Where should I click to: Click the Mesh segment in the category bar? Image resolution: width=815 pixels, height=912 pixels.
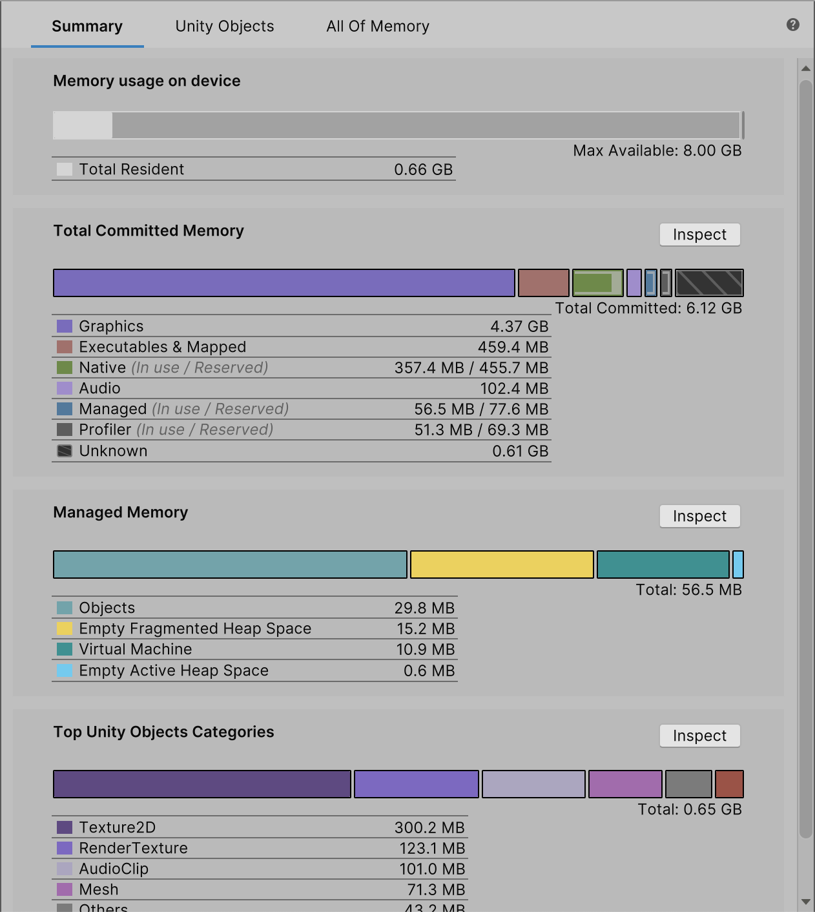(625, 784)
